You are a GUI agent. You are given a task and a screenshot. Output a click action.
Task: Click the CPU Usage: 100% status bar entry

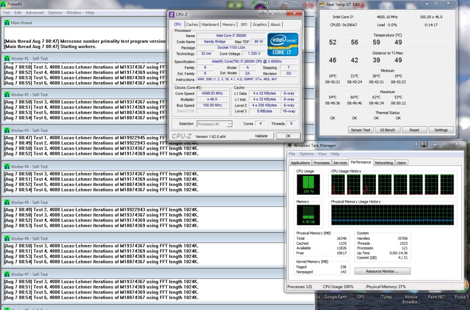tap(338, 287)
